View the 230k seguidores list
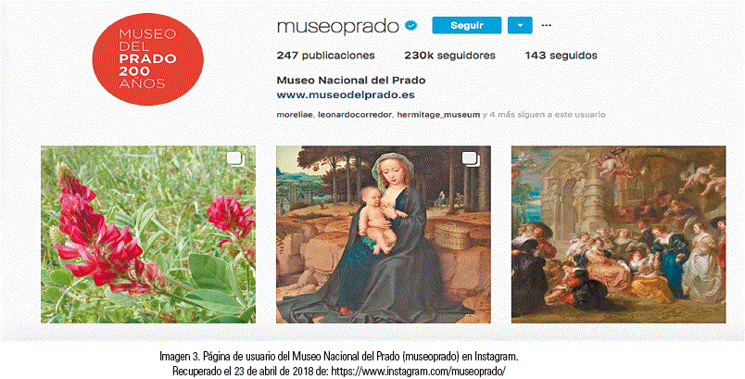745x379 pixels. pyautogui.click(x=450, y=56)
